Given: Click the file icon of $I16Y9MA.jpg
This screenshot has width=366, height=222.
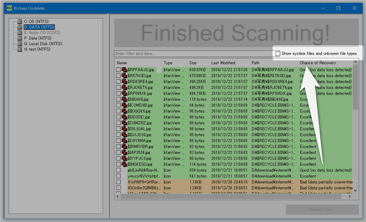Looking at the screenshot, I should pos(124,140).
